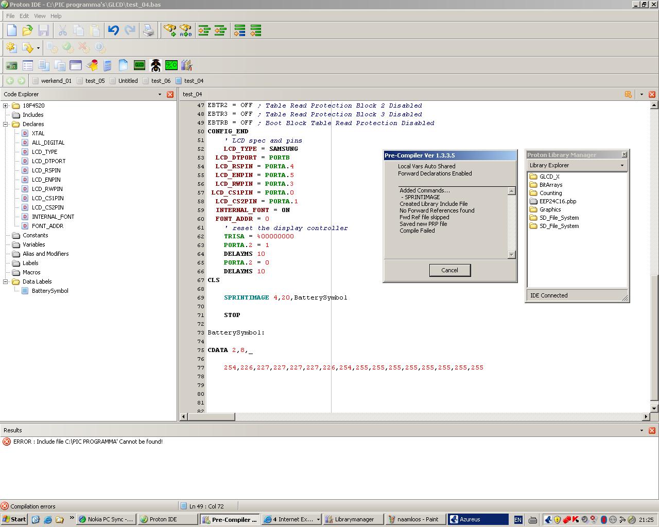Image resolution: width=659 pixels, height=527 pixels.
Task: Close the Code Explorer panel
Action: point(170,94)
